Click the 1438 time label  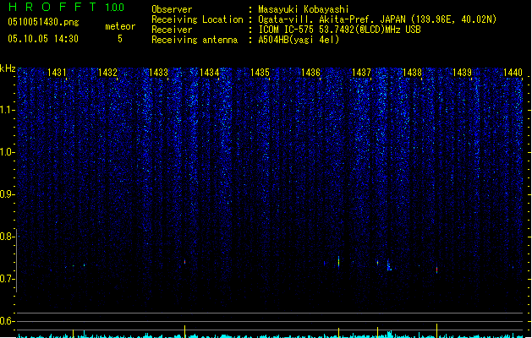coord(412,73)
